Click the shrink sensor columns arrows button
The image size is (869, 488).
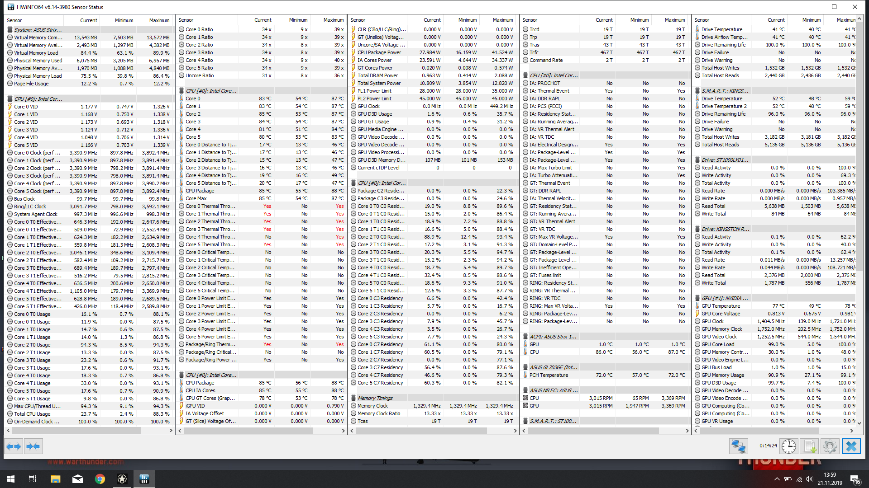[33, 446]
